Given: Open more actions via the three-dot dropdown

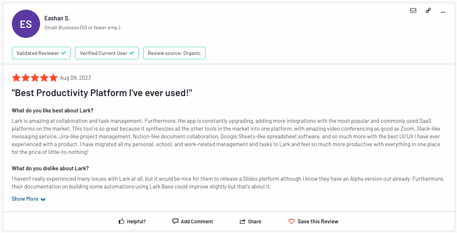Looking at the screenshot, I should pos(443,12).
